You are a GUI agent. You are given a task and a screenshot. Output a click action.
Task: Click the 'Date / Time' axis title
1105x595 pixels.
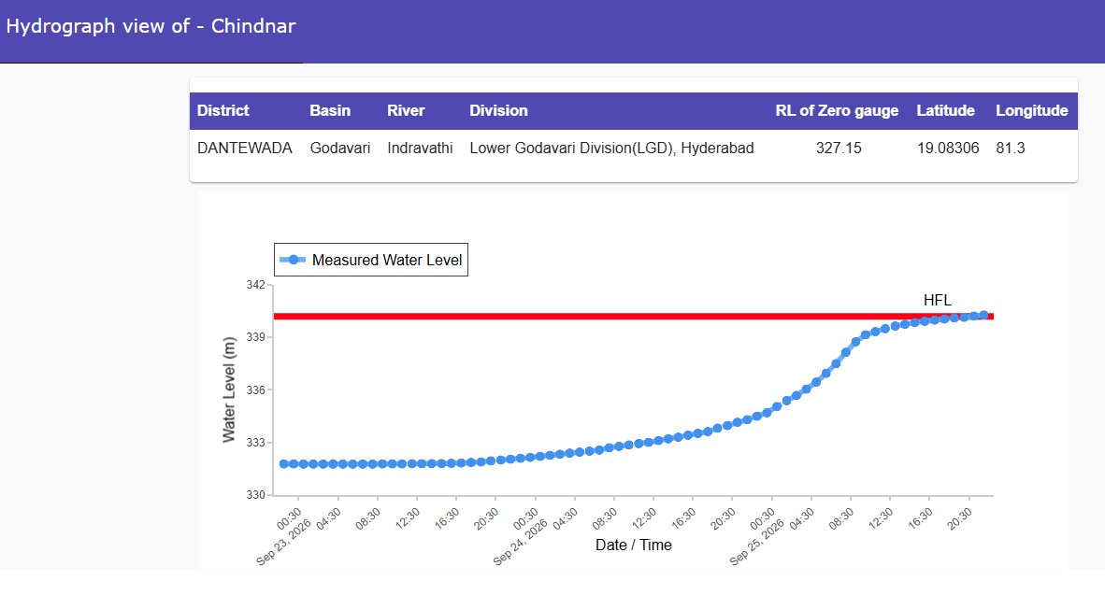click(x=634, y=545)
